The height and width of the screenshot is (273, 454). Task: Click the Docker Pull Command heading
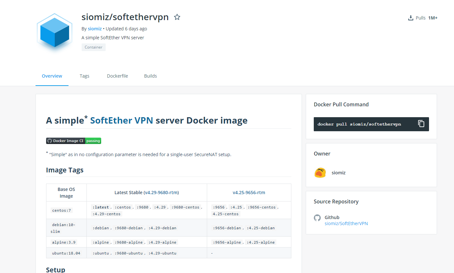(341, 104)
